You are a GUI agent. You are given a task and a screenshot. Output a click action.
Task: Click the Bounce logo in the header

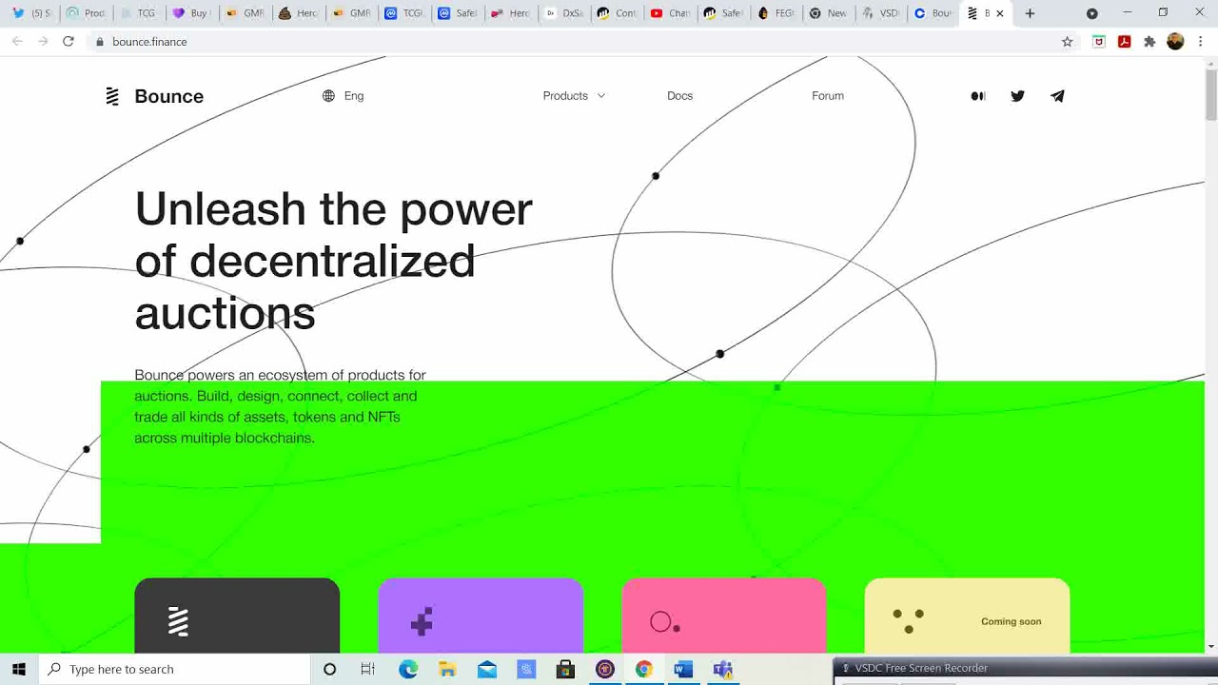112,96
